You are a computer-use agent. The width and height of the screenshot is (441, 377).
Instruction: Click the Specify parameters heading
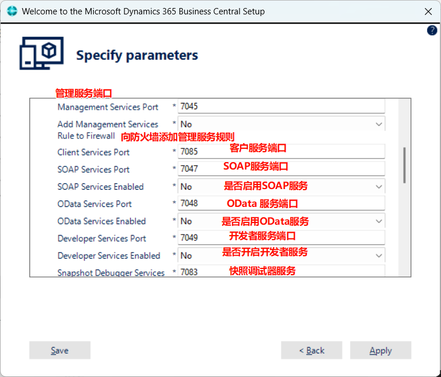137,55
